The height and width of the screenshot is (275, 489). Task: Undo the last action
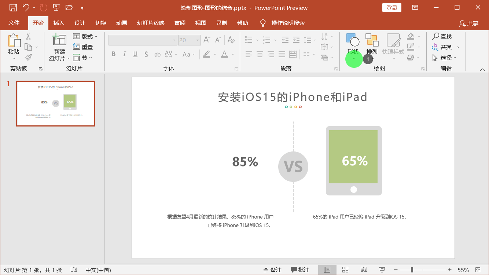(26, 7)
